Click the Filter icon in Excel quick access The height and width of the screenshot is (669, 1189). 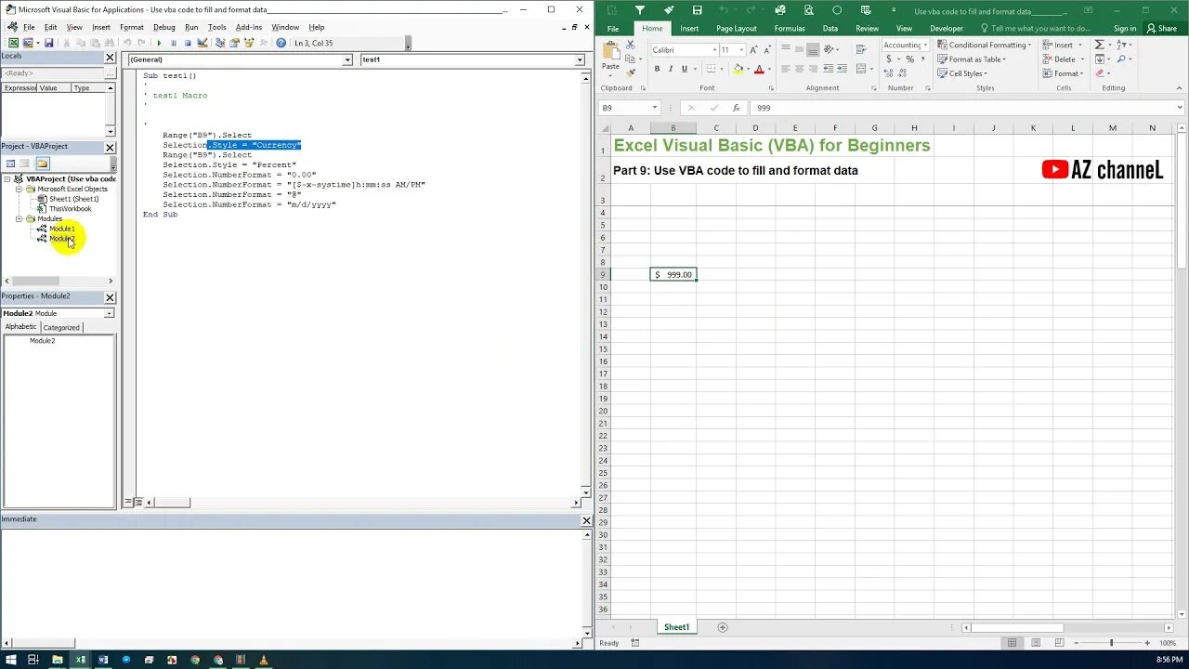click(639, 10)
